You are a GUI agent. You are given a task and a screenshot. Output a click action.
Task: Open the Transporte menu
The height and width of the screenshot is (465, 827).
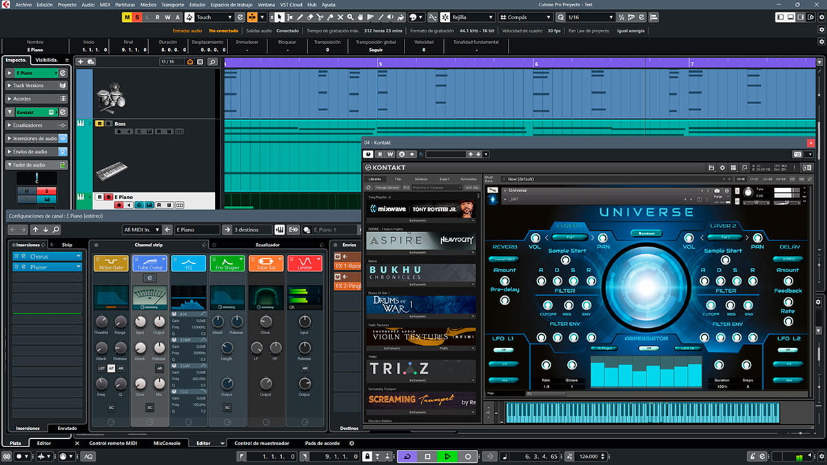point(172,4)
